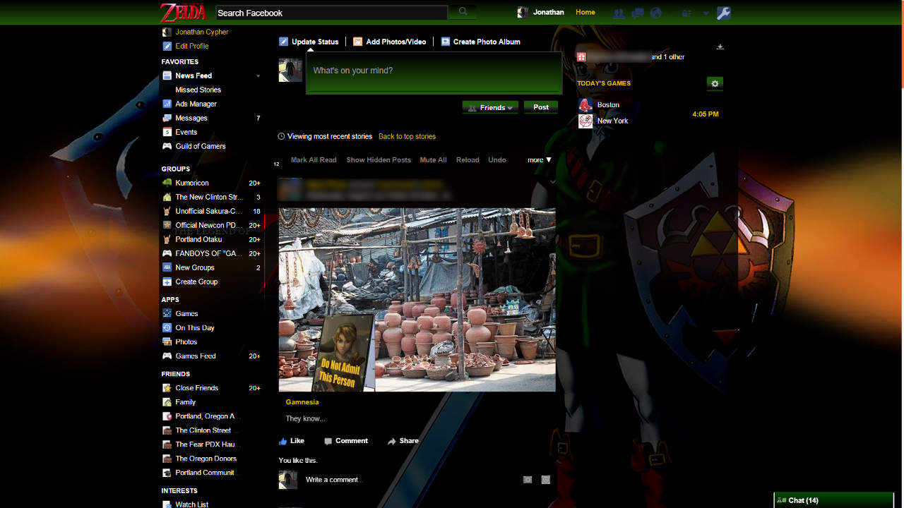This screenshot has width=904, height=508.
Task: Open New Groups in sidebar
Action: [195, 267]
